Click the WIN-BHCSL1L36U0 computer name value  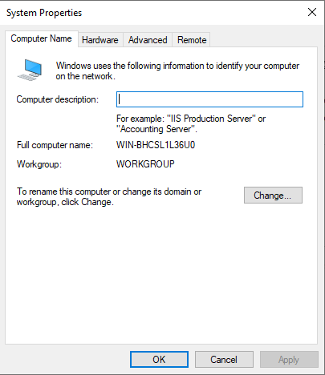tap(156, 145)
